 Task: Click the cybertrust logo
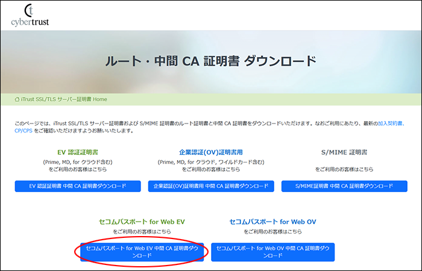pyautogui.click(x=30, y=15)
